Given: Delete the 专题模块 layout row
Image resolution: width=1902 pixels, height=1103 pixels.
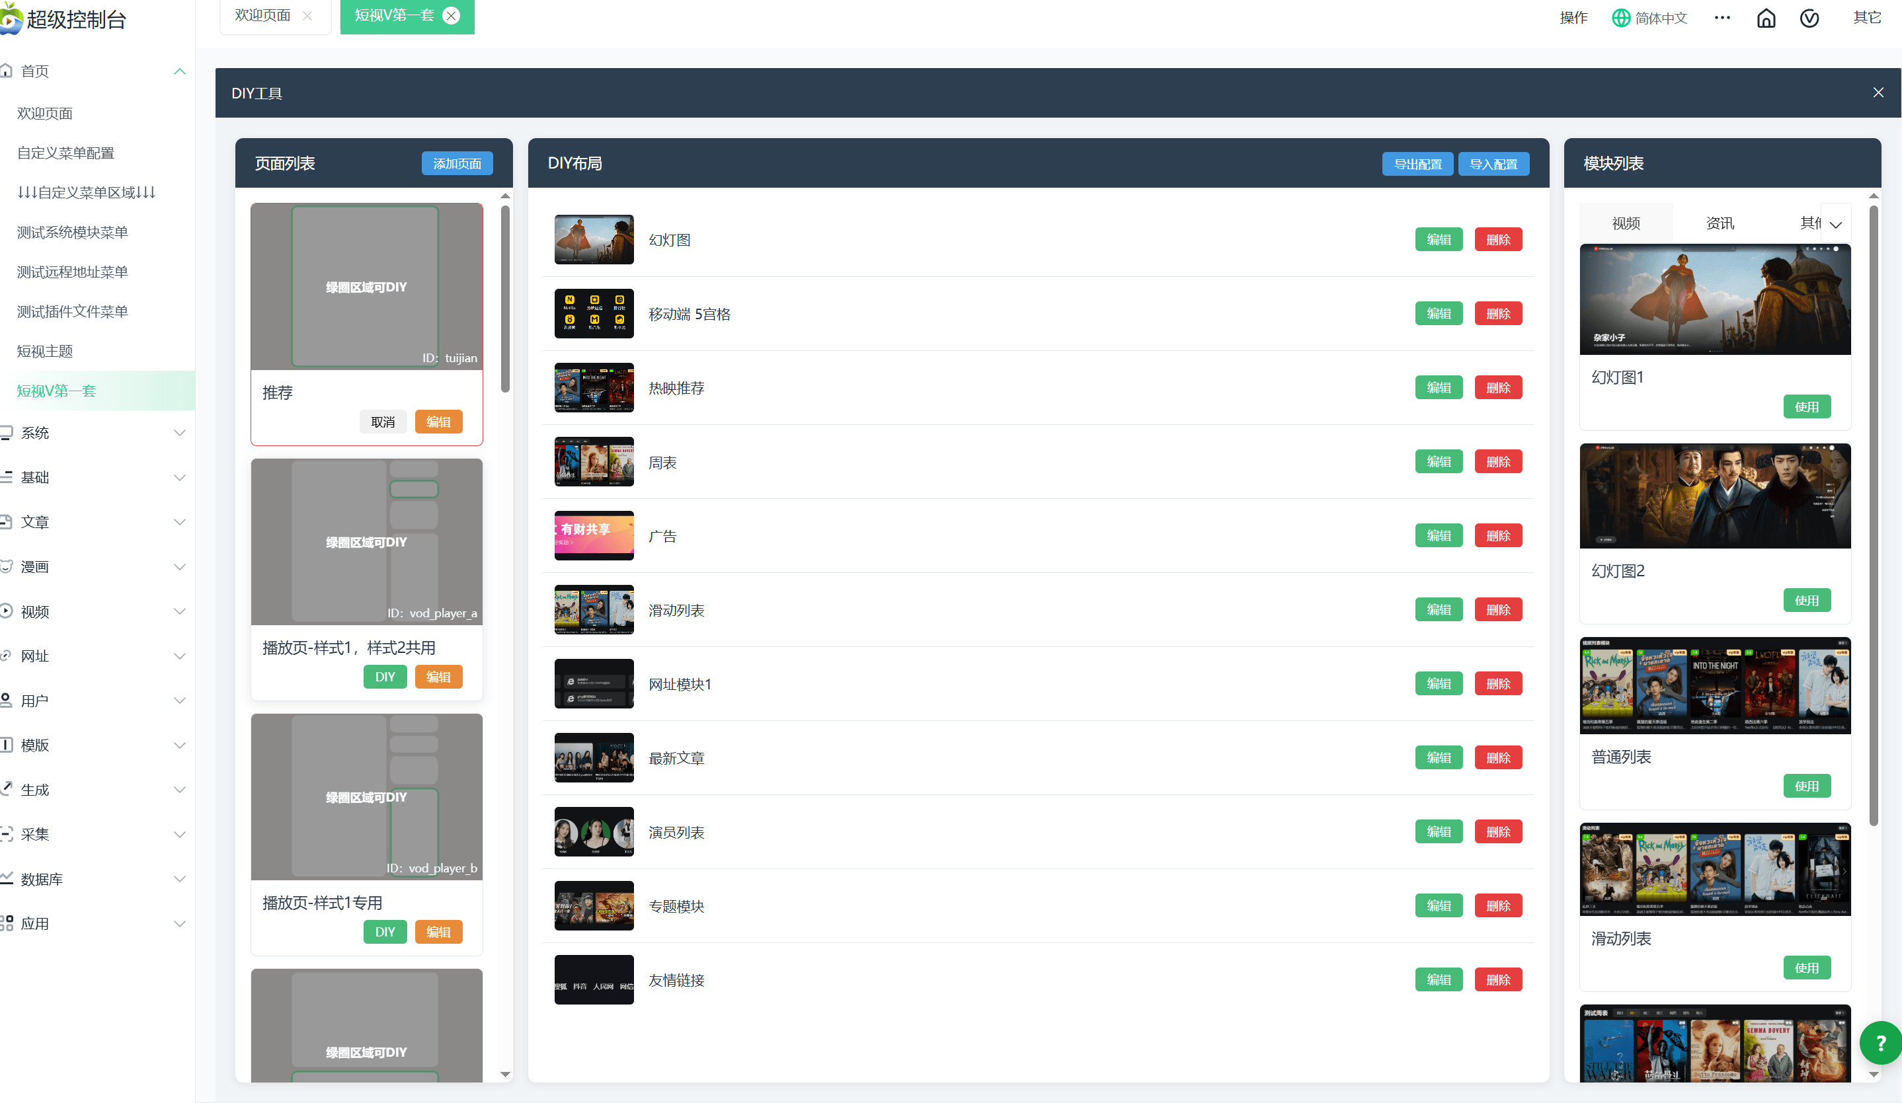Looking at the screenshot, I should pyautogui.click(x=1498, y=905).
